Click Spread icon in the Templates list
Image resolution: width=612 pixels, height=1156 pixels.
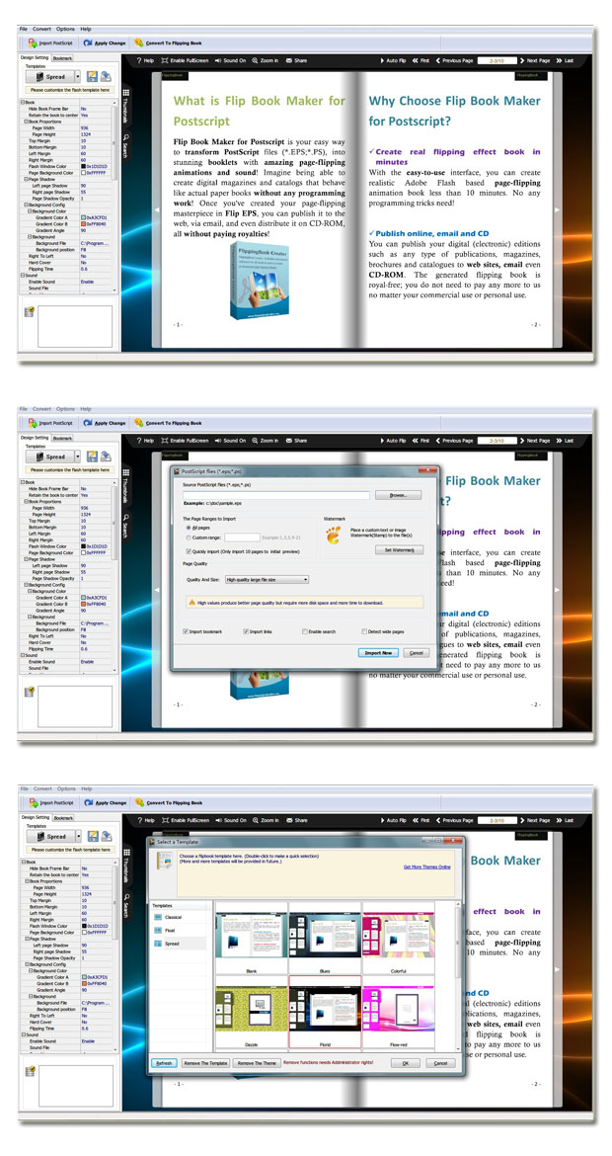point(158,945)
